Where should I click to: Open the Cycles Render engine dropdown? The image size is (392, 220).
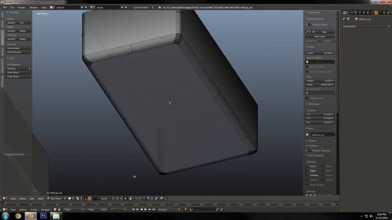click(x=143, y=7)
